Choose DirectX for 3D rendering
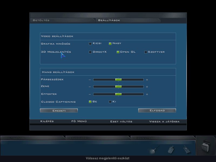This screenshot has width=216, height=162. coord(90,52)
